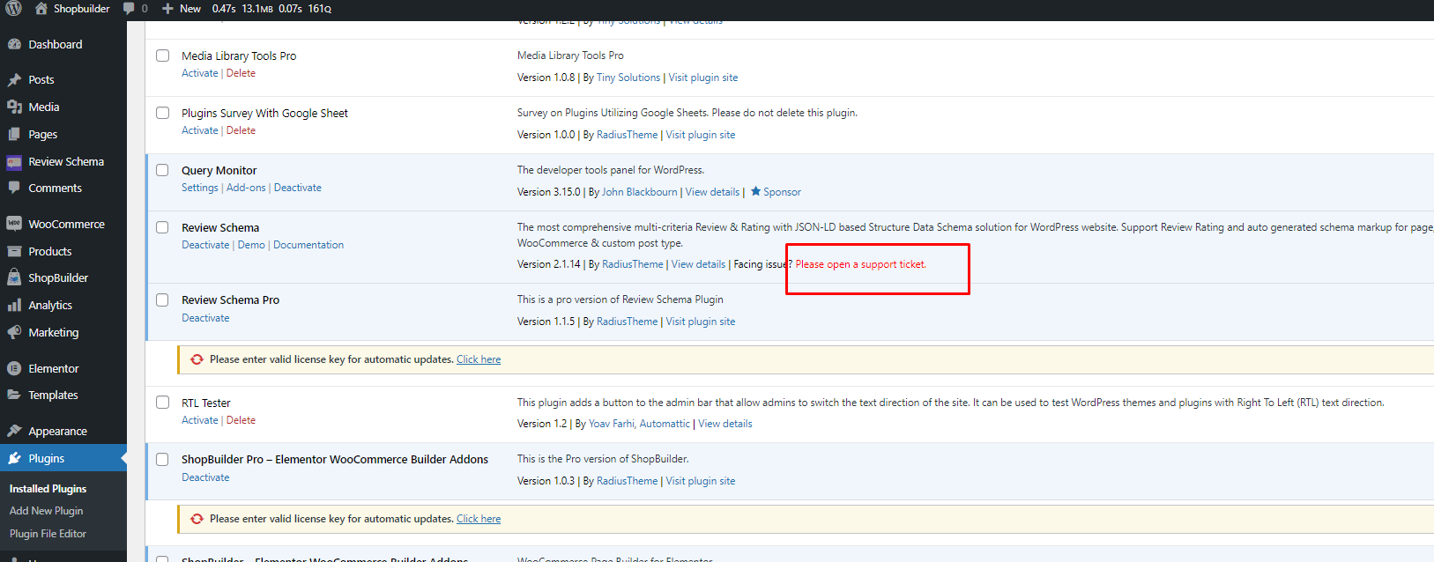This screenshot has width=1434, height=562.
Task: Visit Yoav Farhi author link
Action: point(612,424)
